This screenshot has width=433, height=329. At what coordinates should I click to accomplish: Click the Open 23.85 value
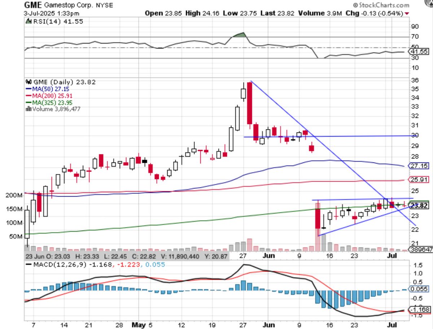(x=163, y=13)
